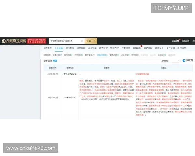Select the 对外投资 6 sub-tab
This screenshot has height=156, width=195.
coord(79,55)
